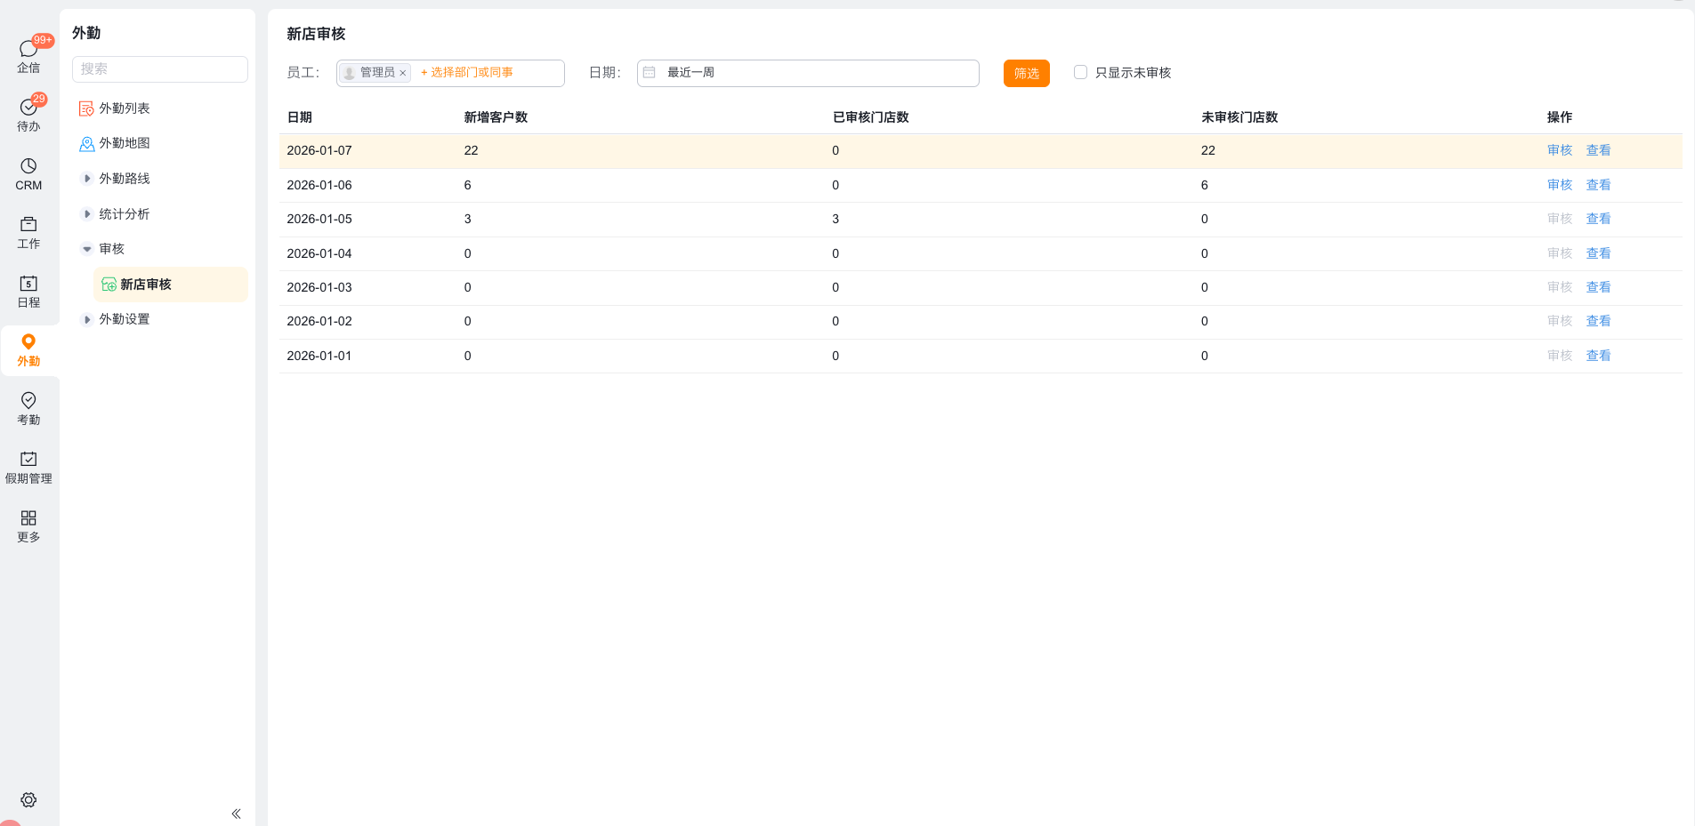Click the 2026-01-03 date cell

point(319,287)
